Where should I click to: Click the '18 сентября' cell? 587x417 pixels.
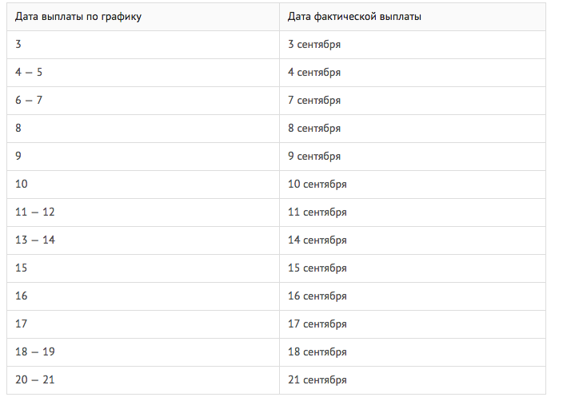click(413, 352)
